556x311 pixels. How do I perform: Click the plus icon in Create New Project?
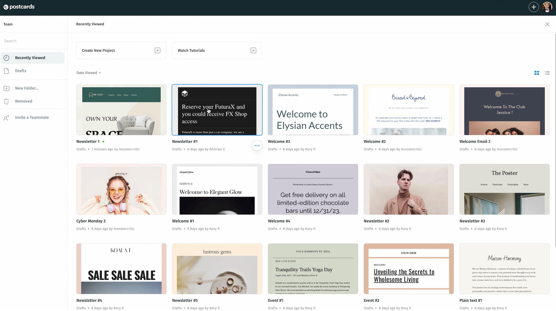pos(157,51)
